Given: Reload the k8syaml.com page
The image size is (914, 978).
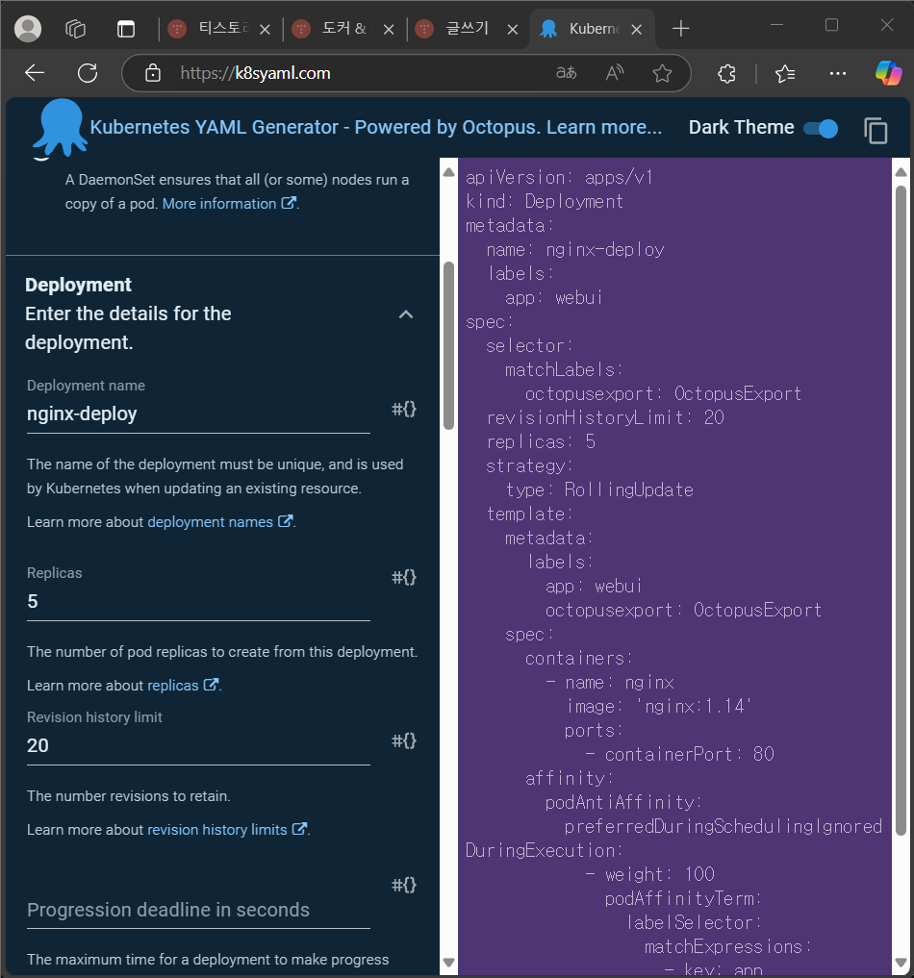Looking at the screenshot, I should [88, 73].
